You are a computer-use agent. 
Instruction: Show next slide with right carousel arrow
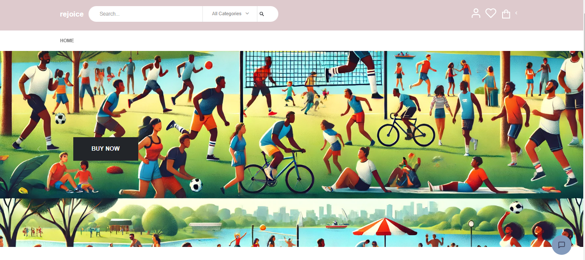(539, 149)
